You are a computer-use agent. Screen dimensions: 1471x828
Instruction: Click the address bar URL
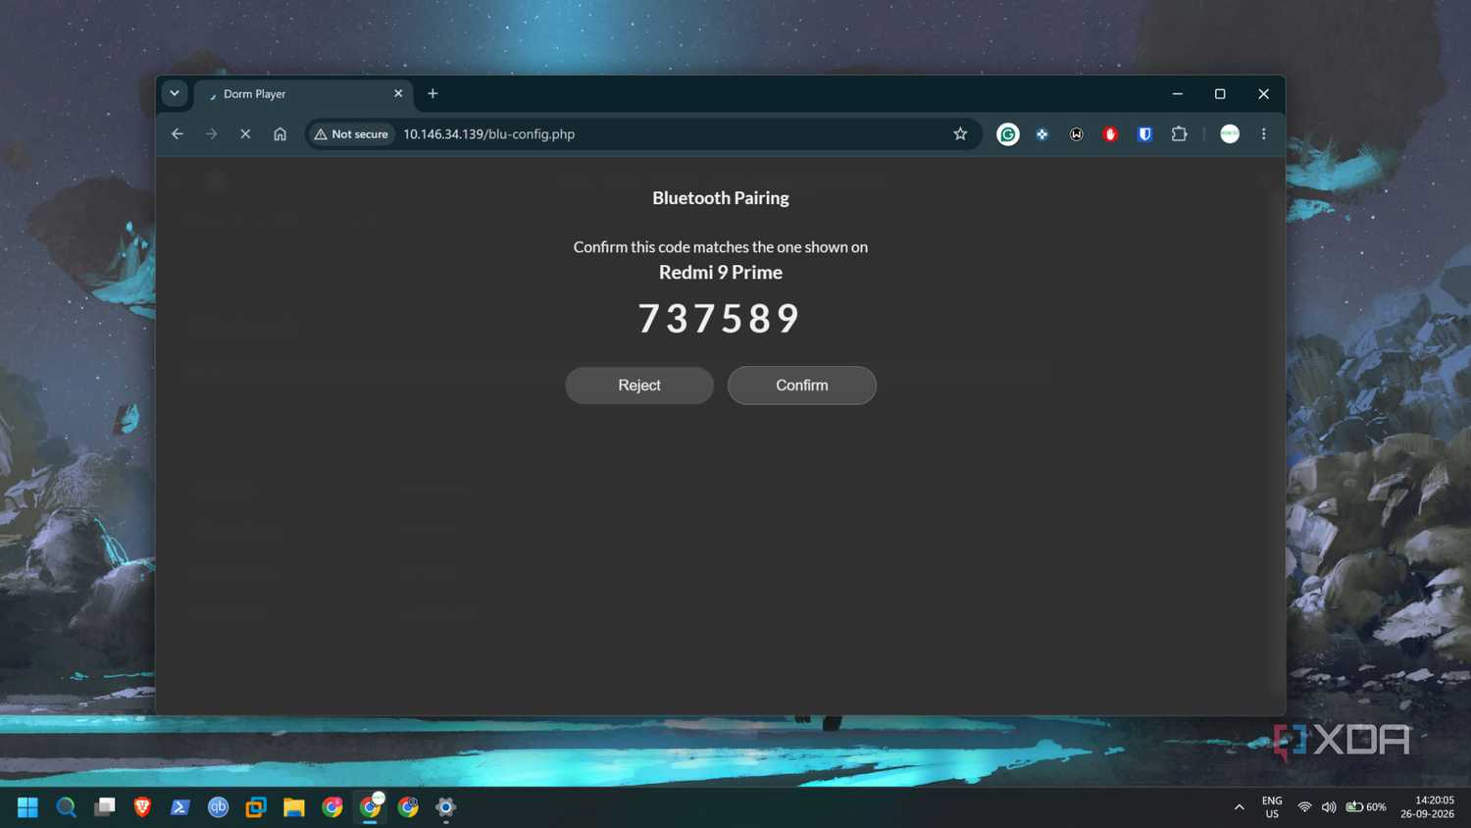[488, 134]
